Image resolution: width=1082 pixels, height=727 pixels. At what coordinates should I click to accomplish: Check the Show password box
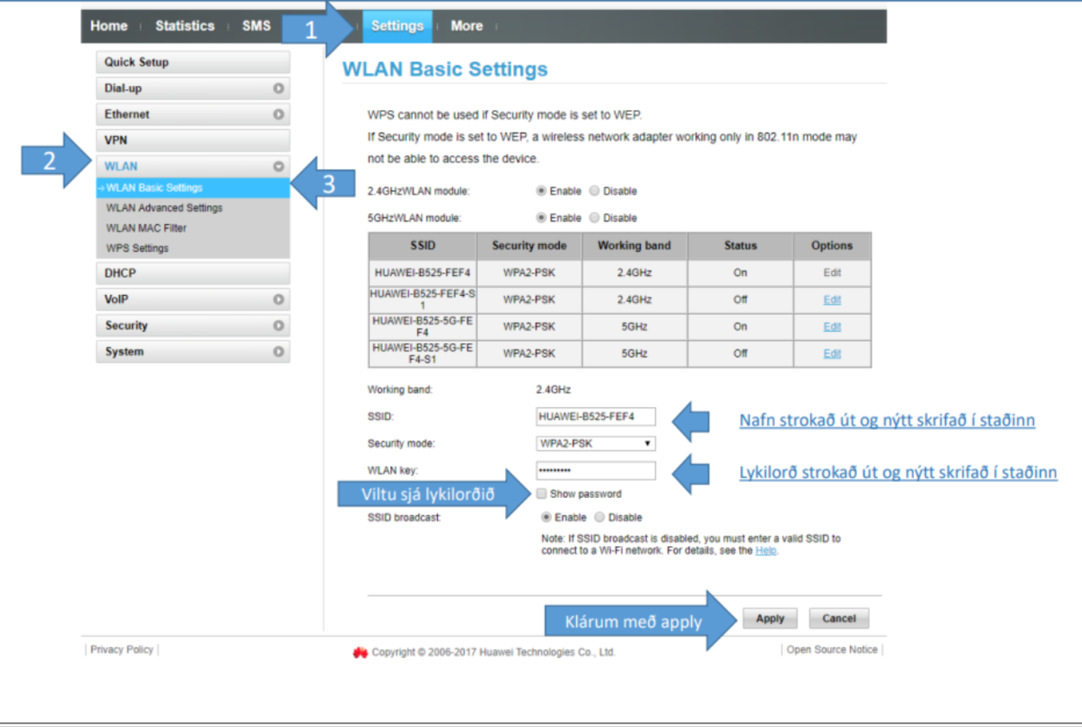tap(541, 494)
